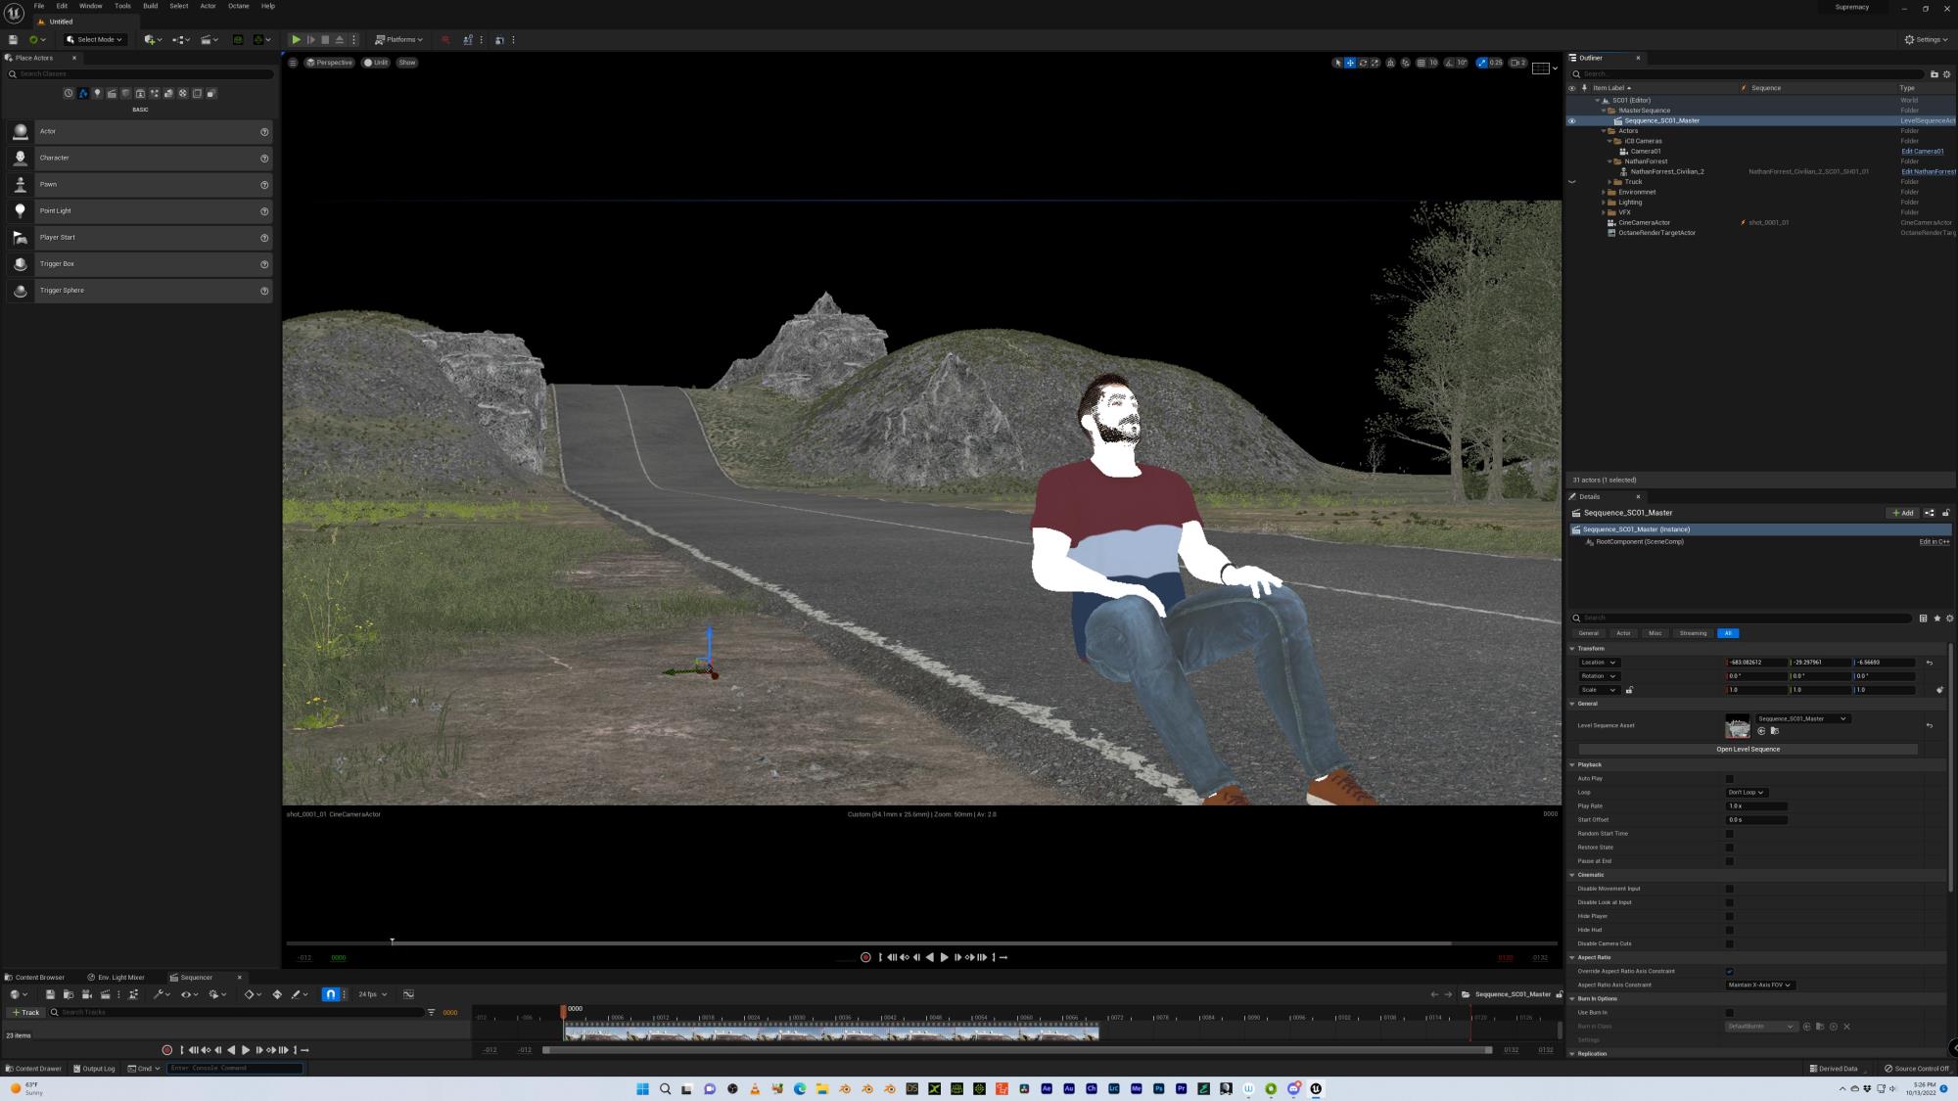
Task: Open the Octane menu
Action: pyautogui.click(x=238, y=6)
